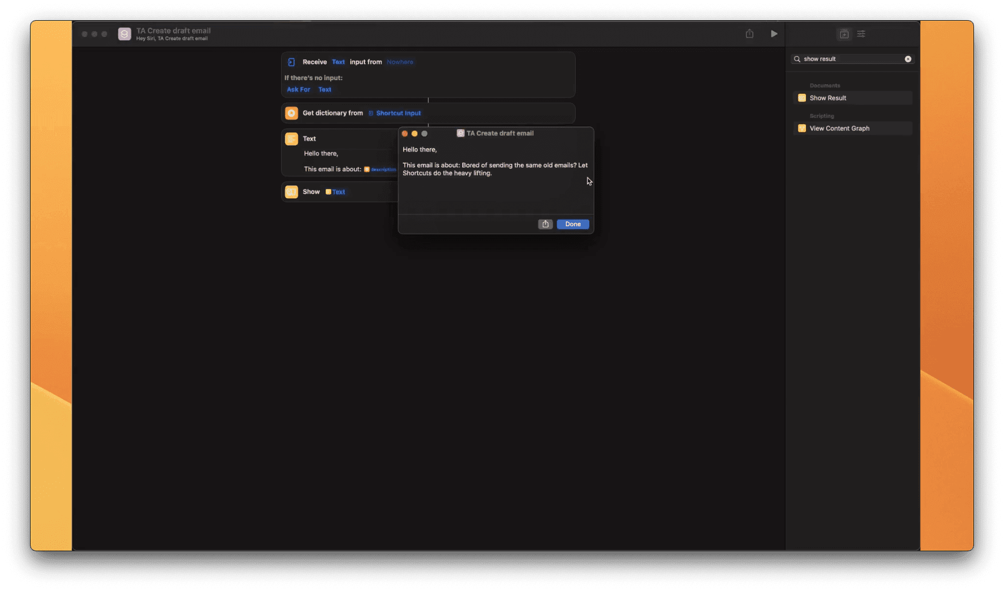1004x591 pixels.
Task: Click the Receive action input icon
Action: [x=291, y=62]
